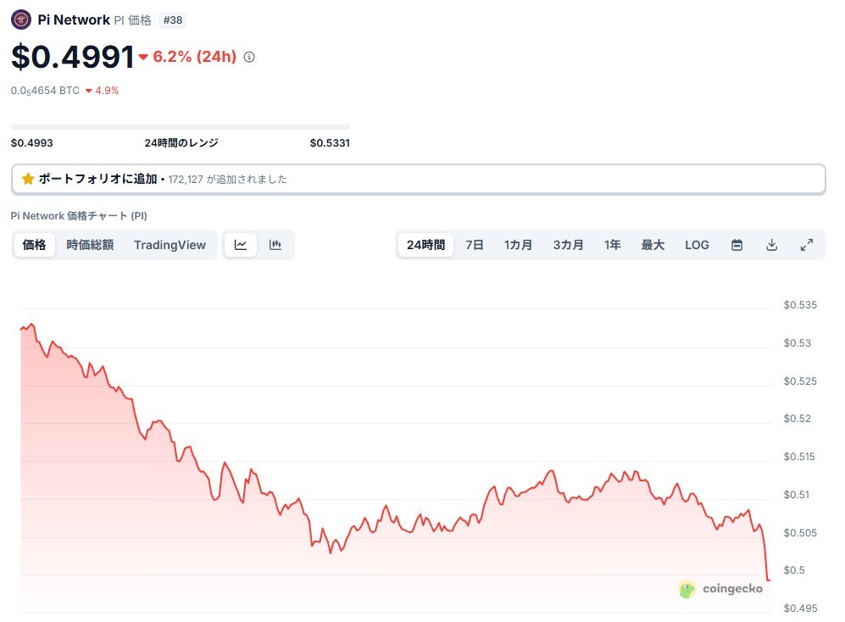Click the Pi Network title text

point(74,20)
